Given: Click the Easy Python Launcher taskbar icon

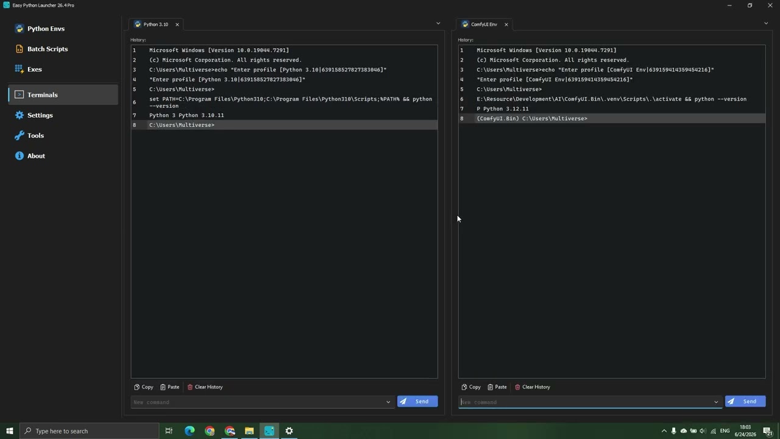Looking at the screenshot, I should (x=269, y=431).
